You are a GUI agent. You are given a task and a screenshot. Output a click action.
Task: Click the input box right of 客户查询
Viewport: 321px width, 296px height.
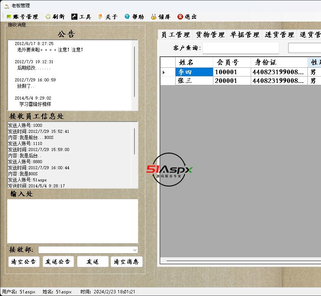click(x=305, y=48)
